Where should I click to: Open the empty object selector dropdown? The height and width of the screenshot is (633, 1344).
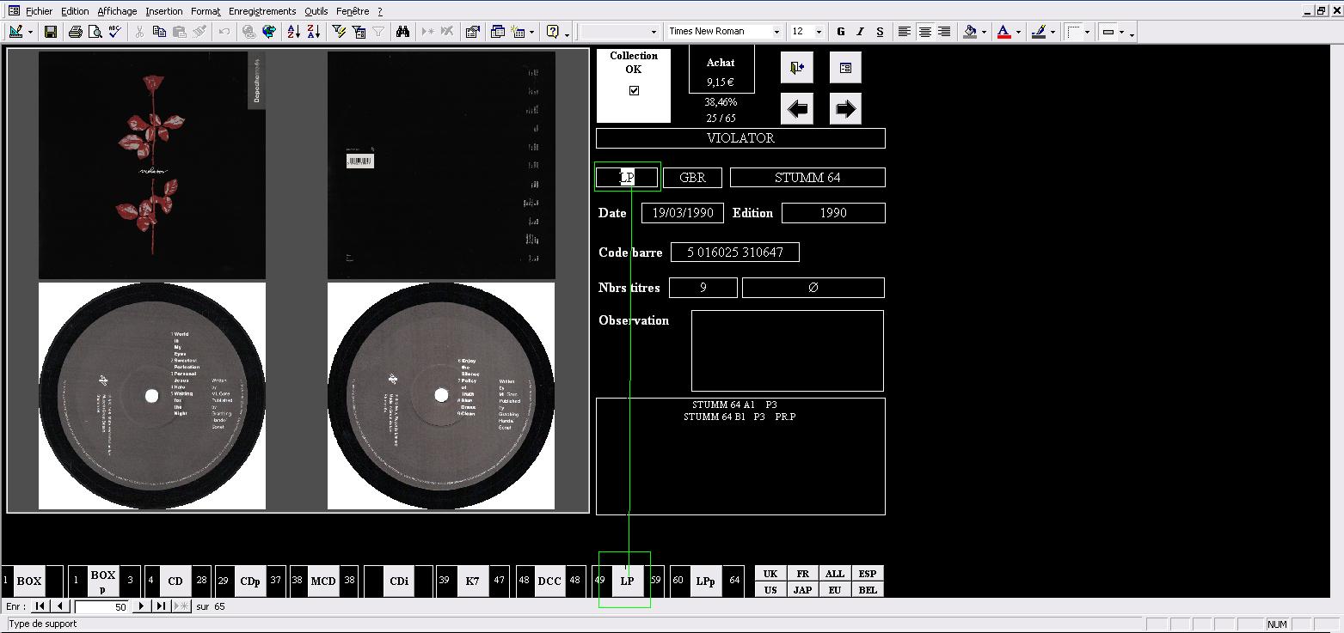point(652,32)
